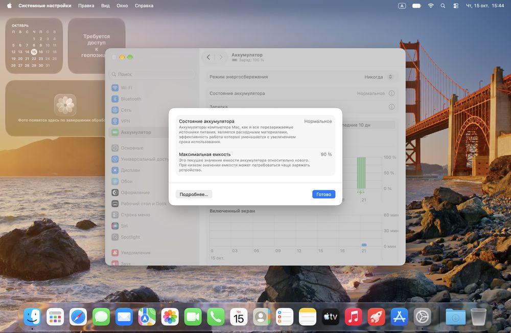Image resolution: width=511 pixels, height=333 pixels.
Task: Click the October calendar widget
Action: (34, 46)
